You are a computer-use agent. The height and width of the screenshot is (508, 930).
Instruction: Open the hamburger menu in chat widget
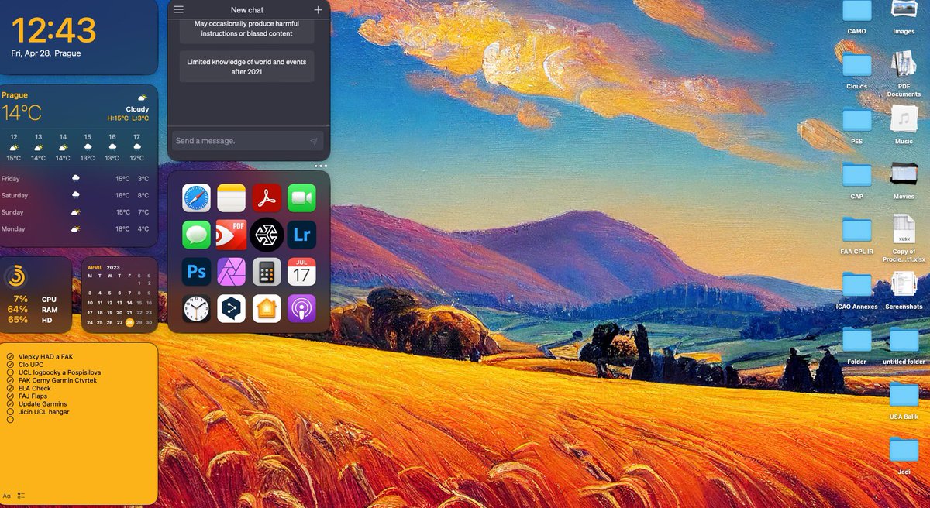(x=179, y=9)
